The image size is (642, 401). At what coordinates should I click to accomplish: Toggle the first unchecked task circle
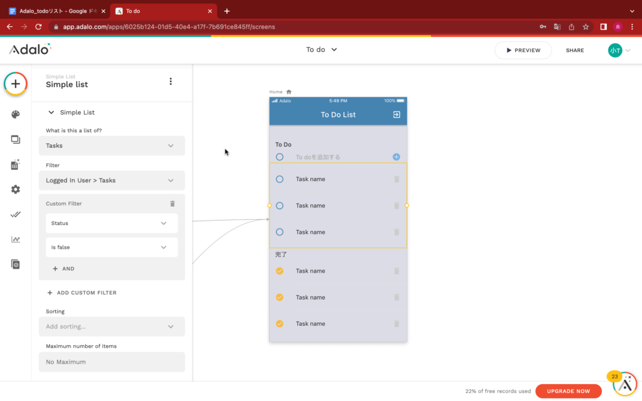(280, 179)
